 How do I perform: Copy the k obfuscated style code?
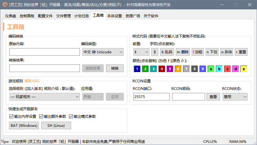pos(167,52)
